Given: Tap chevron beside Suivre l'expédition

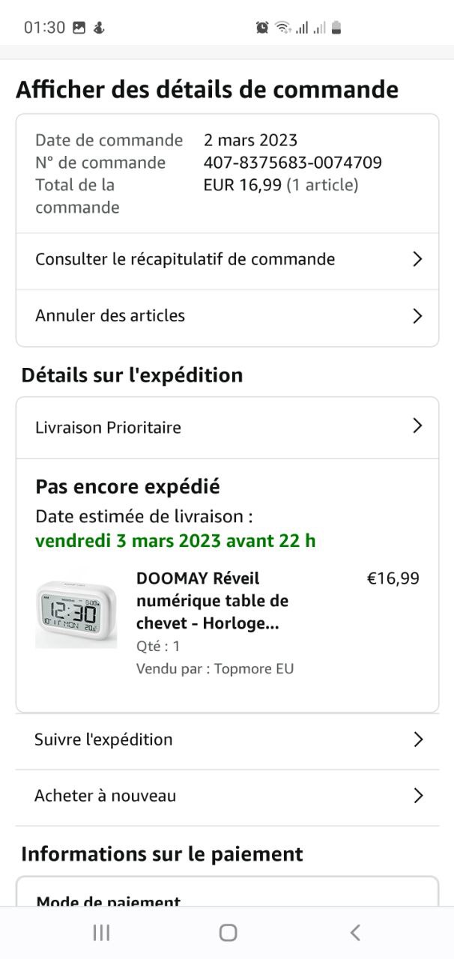Looking at the screenshot, I should [x=418, y=739].
